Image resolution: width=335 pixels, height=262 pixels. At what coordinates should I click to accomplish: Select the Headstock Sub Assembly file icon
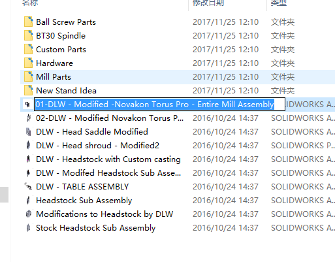click(x=28, y=200)
